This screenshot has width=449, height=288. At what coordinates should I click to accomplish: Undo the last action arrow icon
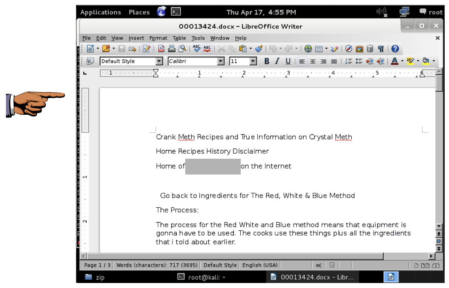click(273, 49)
